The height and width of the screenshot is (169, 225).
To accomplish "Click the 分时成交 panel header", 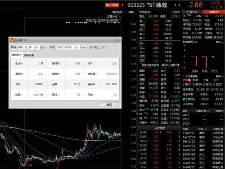I will [x=160, y=128].
